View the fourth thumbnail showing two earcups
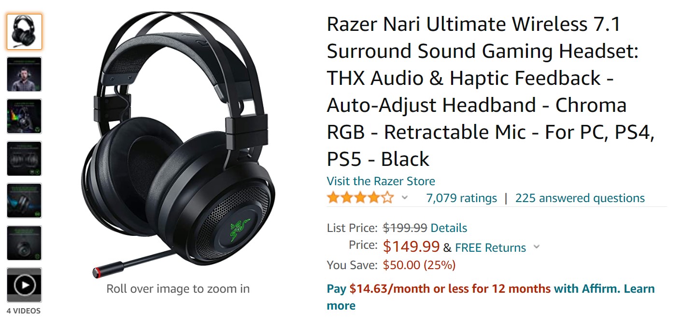This screenshot has width=682, height=326. point(24,159)
